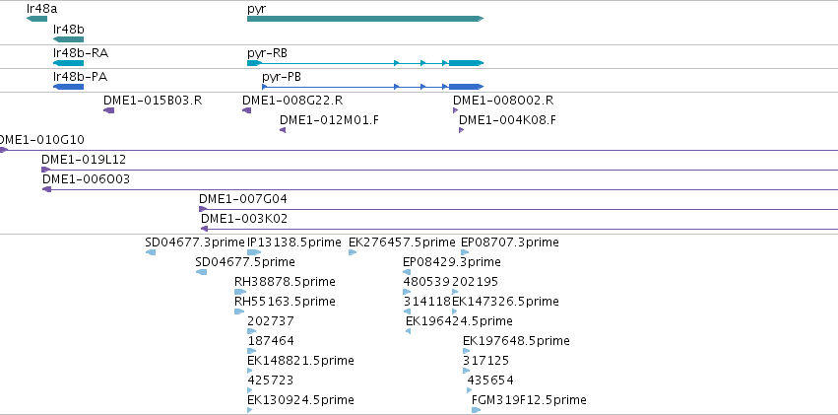Image resolution: width=838 pixels, height=415 pixels.
Task: Select the DME1-008G22.R clone end marker
Action: [x=246, y=110]
